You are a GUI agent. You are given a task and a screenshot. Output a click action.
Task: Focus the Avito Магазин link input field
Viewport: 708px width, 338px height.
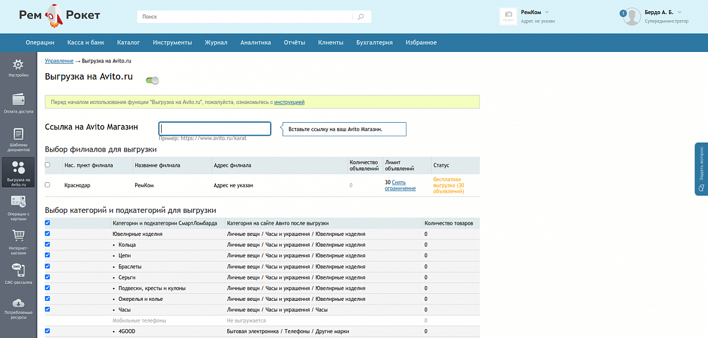215,129
